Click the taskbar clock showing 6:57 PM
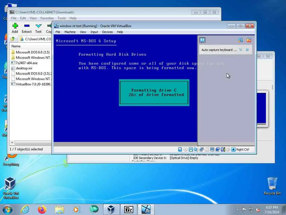The width and height of the screenshot is (286, 215). point(272,210)
